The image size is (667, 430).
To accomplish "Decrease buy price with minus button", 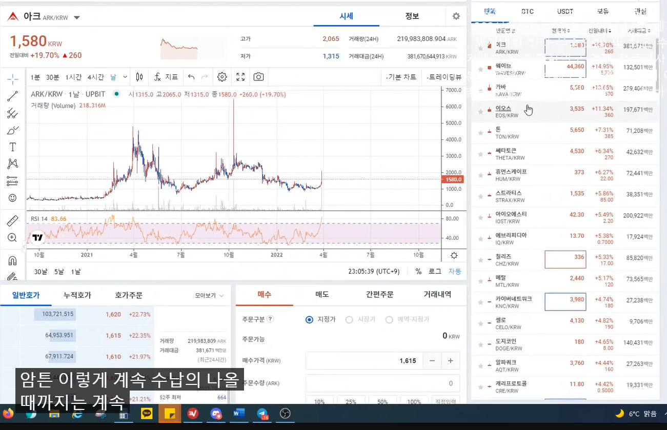I will tap(432, 361).
